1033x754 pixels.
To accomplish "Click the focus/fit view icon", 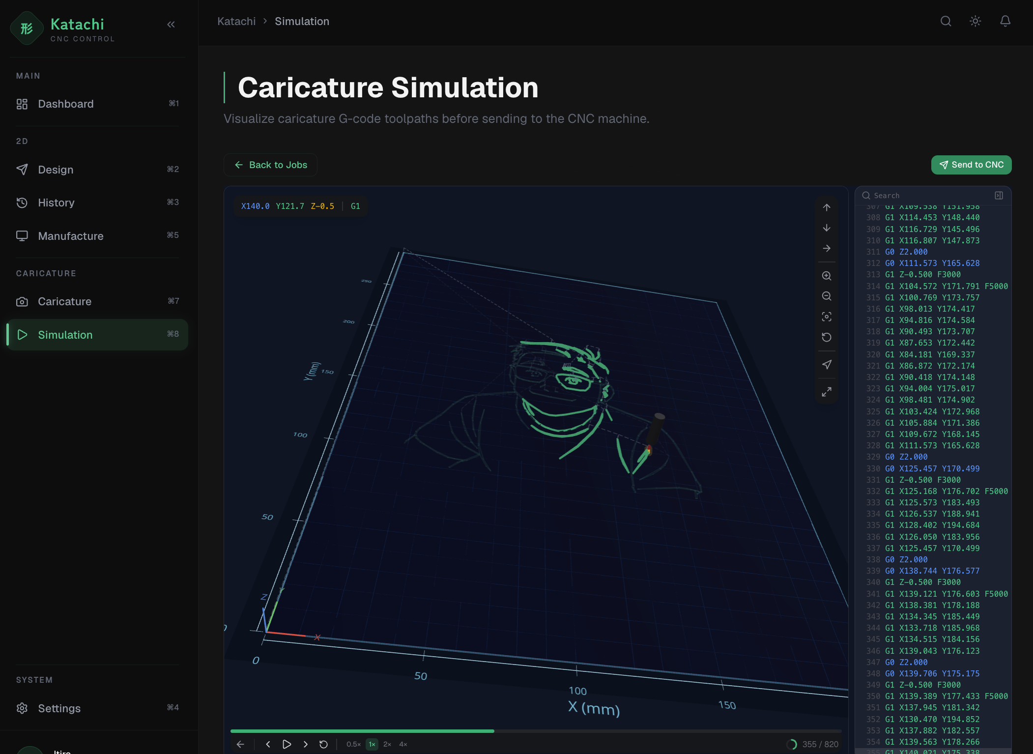I will coord(827,317).
